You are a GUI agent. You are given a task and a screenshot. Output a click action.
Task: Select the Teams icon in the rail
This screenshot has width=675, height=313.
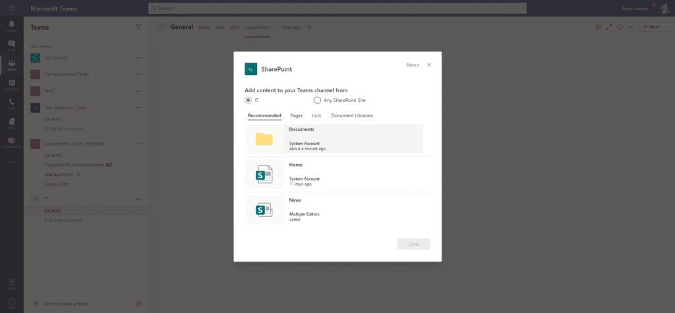click(x=12, y=65)
